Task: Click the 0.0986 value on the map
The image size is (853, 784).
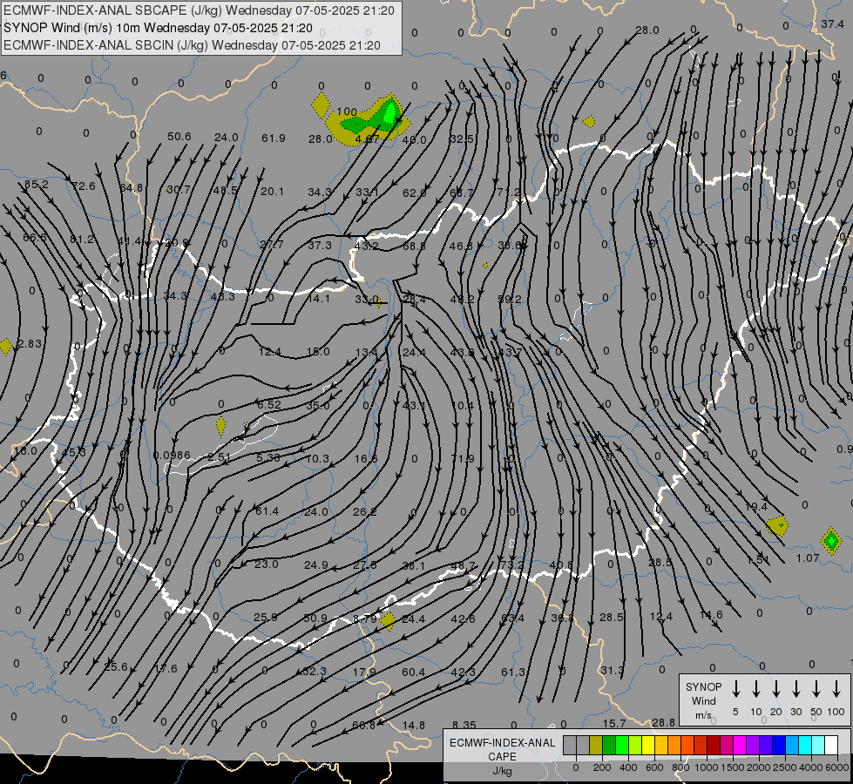Action: [172, 456]
